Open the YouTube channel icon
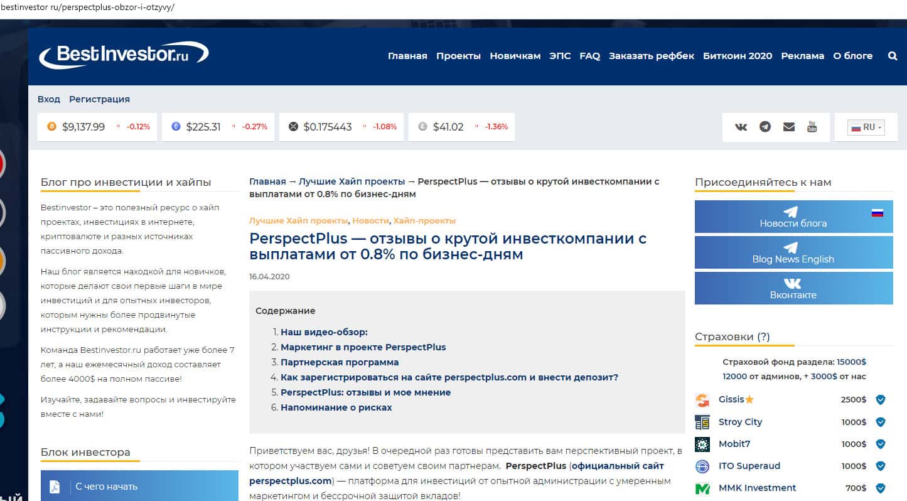Viewport: 907px width, 501px height. pos(812,127)
